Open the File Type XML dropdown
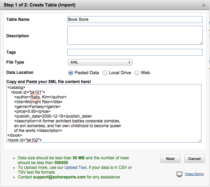 tap(100, 62)
